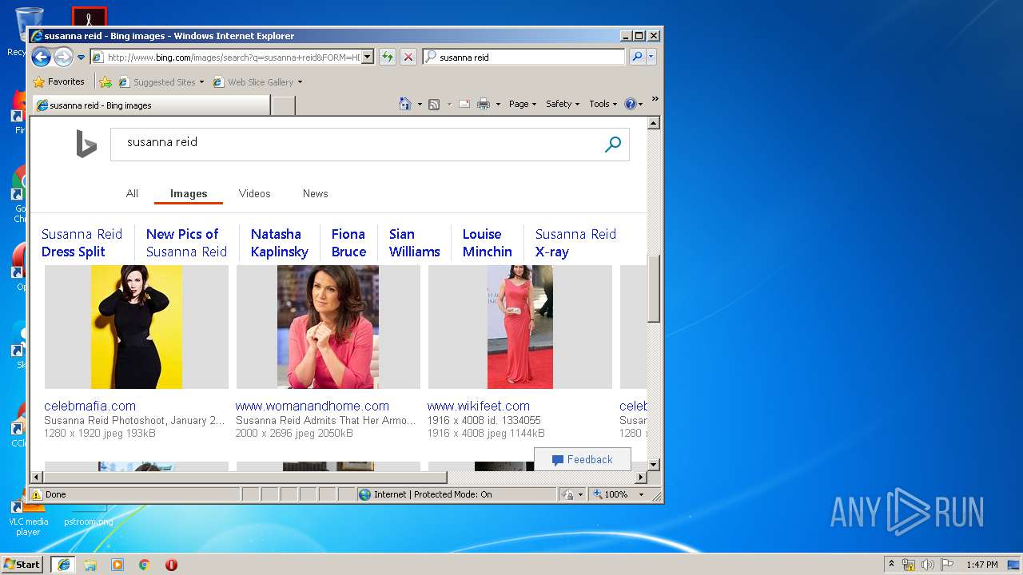Open the New Pics of Susanna Reid suggestion
The width and height of the screenshot is (1023, 575).
pos(186,243)
